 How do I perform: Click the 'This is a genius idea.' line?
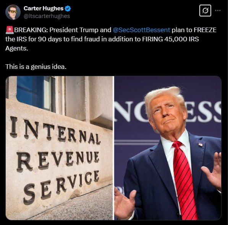pos(36,67)
